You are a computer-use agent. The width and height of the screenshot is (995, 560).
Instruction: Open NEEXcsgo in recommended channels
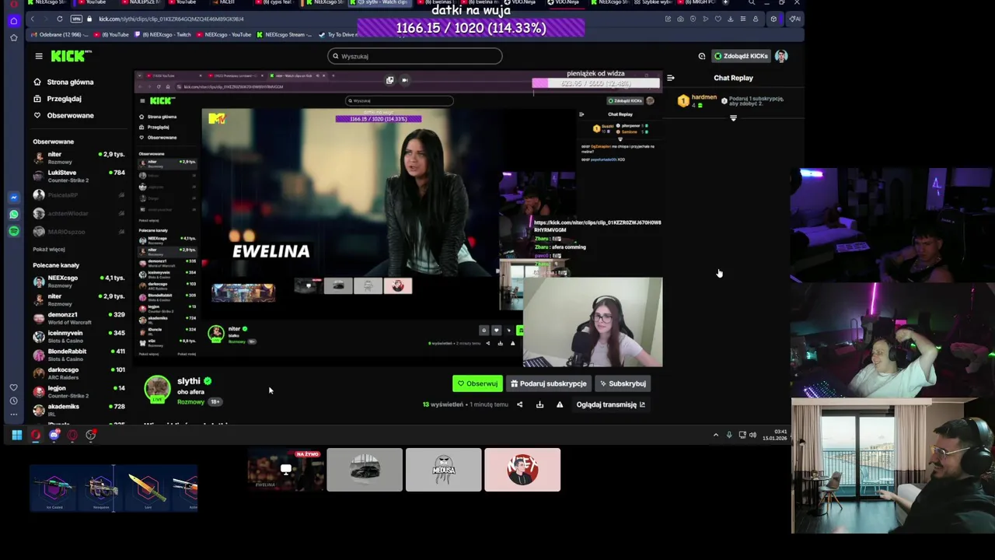pyautogui.click(x=78, y=282)
